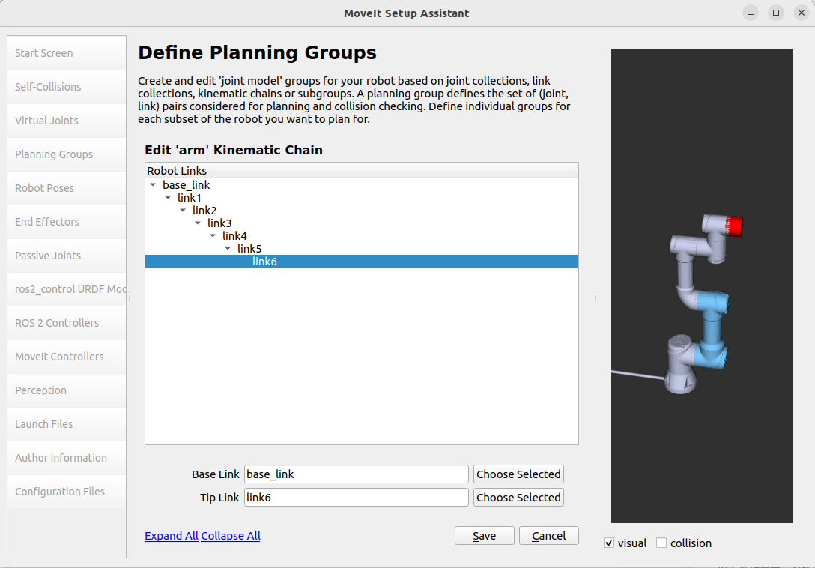Collapse the link4 tree arrow
Screen dimensions: 815x568
[213, 235]
